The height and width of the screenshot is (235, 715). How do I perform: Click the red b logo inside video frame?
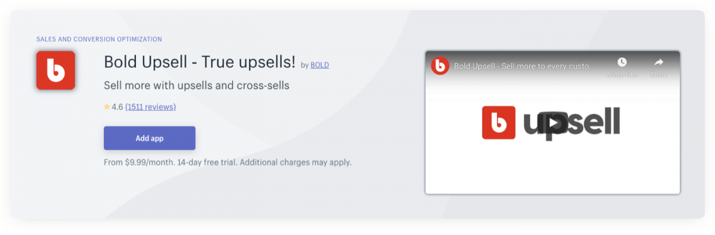(499, 122)
